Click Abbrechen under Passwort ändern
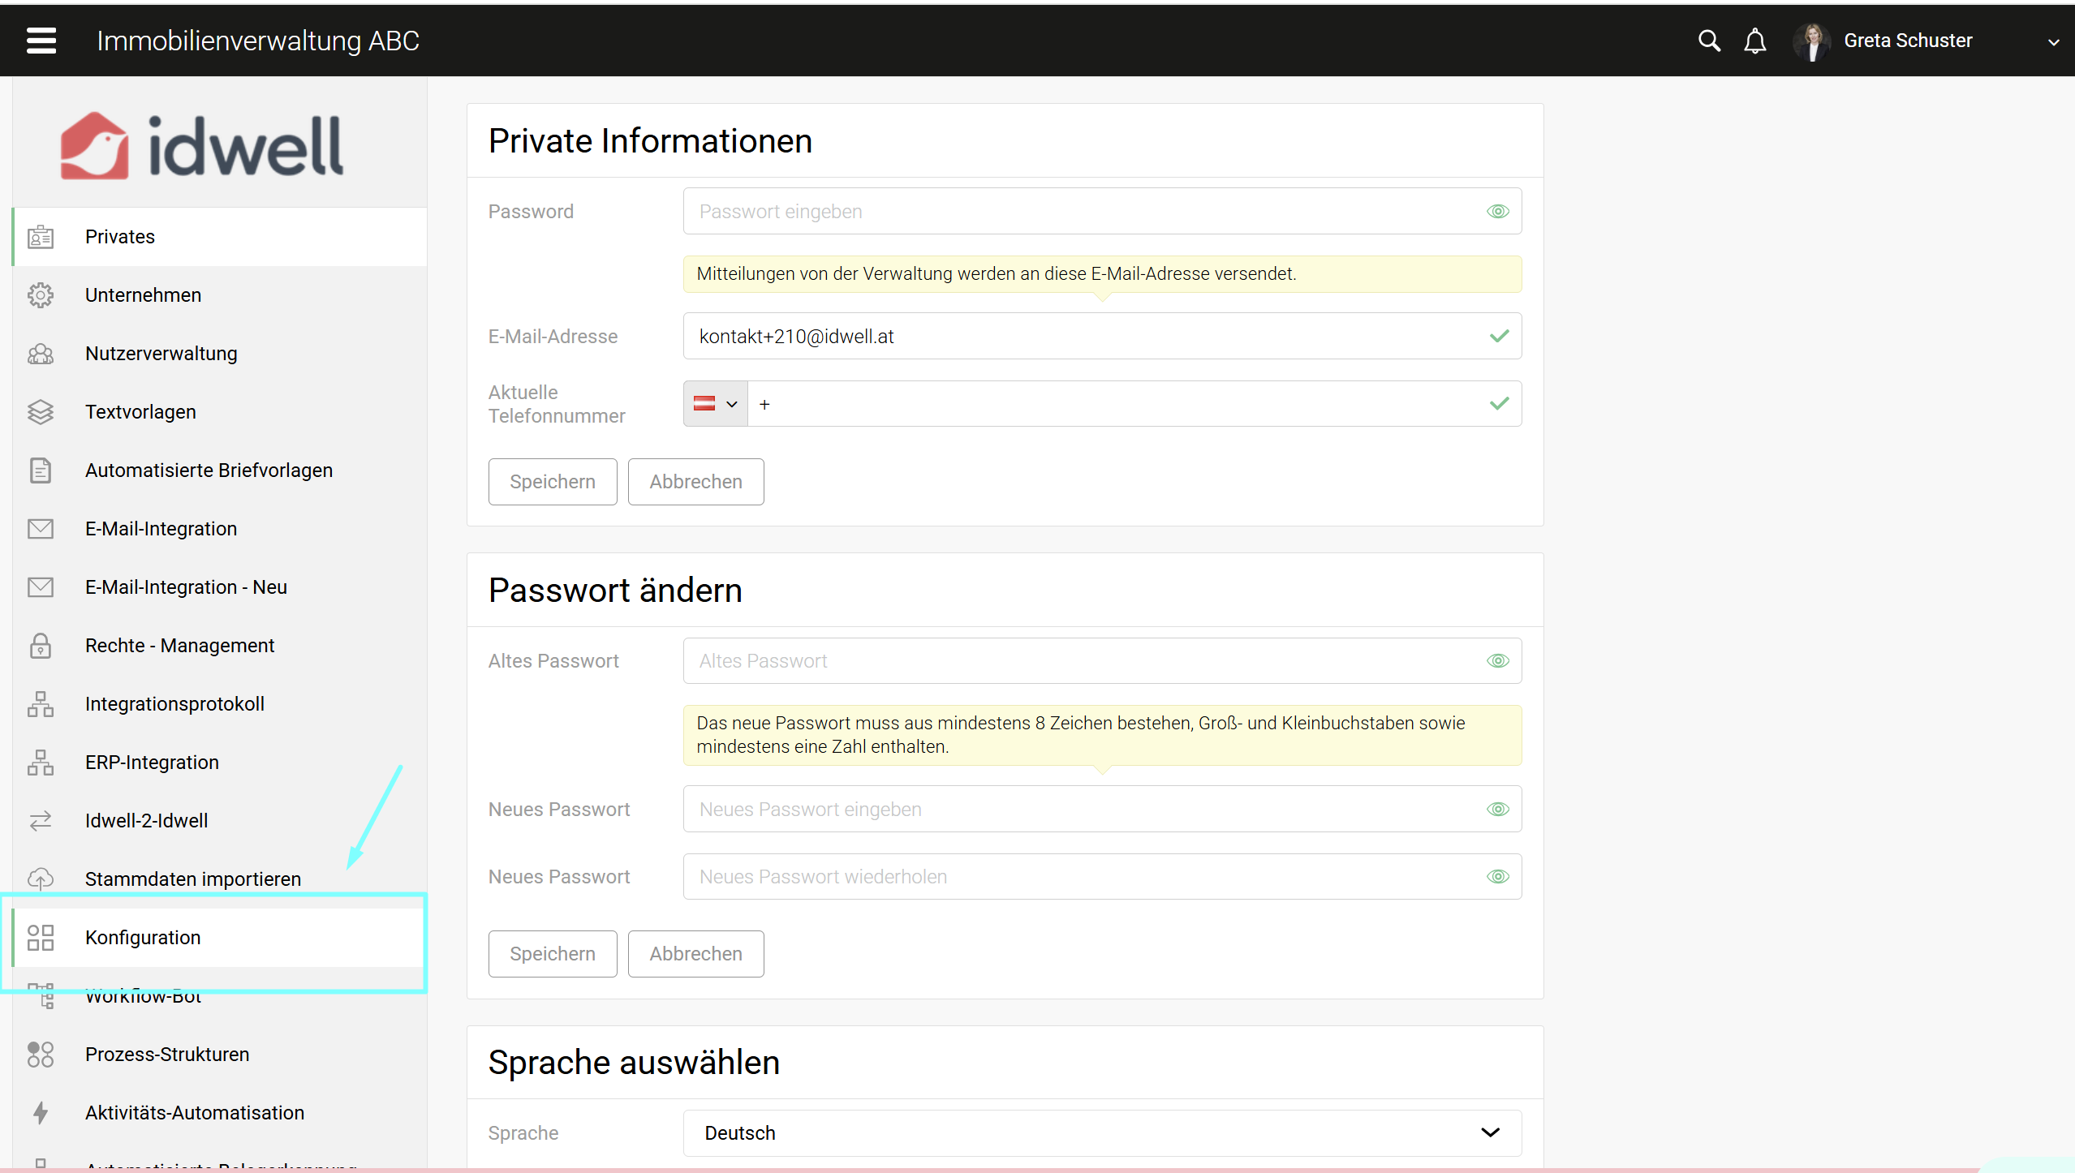 pos(695,954)
